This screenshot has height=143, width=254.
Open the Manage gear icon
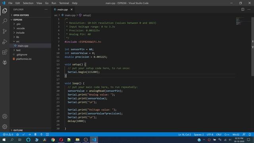pyautogui.click(x=5, y=127)
